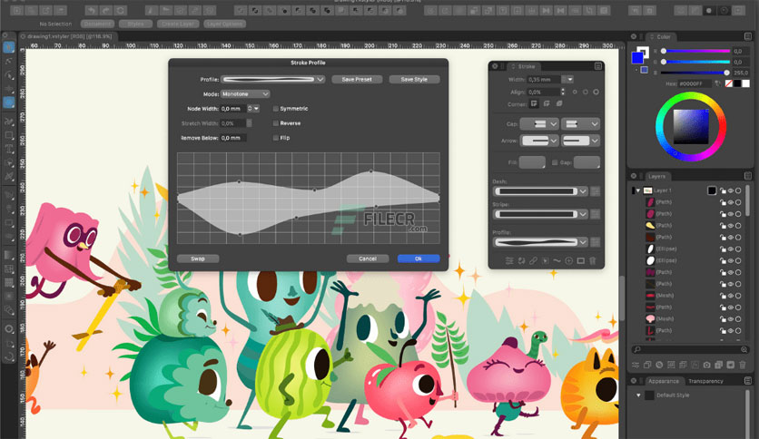Collapse the Default Style disclosure triangle
The height and width of the screenshot is (439, 759).
[638, 395]
